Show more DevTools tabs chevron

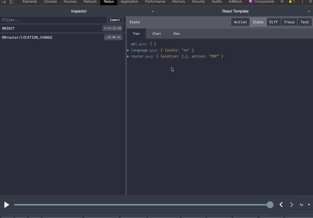click(282, 2)
